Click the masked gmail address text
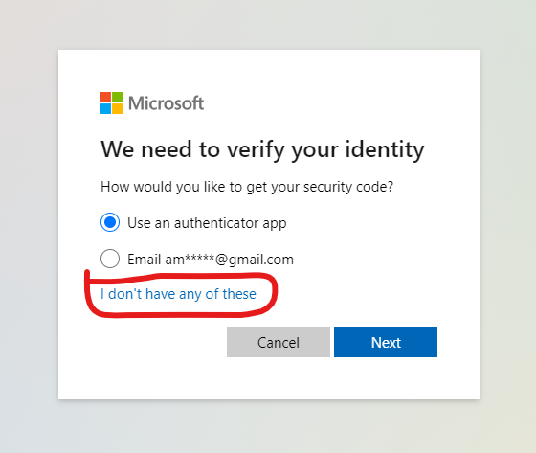 coord(230,260)
